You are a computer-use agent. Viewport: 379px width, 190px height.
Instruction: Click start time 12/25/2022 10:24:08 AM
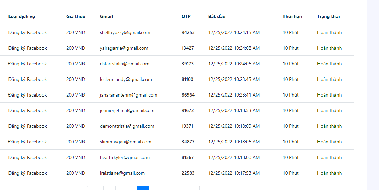point(234,48)
